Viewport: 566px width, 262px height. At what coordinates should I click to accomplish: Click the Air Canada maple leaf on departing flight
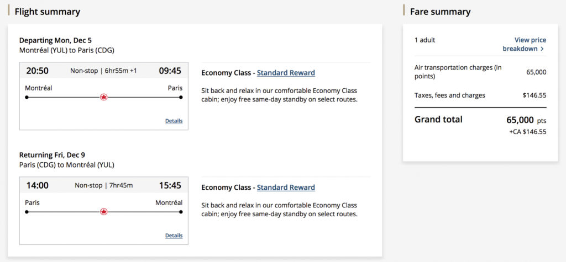103,97
